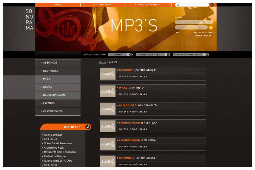This screenshot has width=255, height=170.
Task: Click the TOP 10 MP3 arrow icon
Action: click(88, 127)
